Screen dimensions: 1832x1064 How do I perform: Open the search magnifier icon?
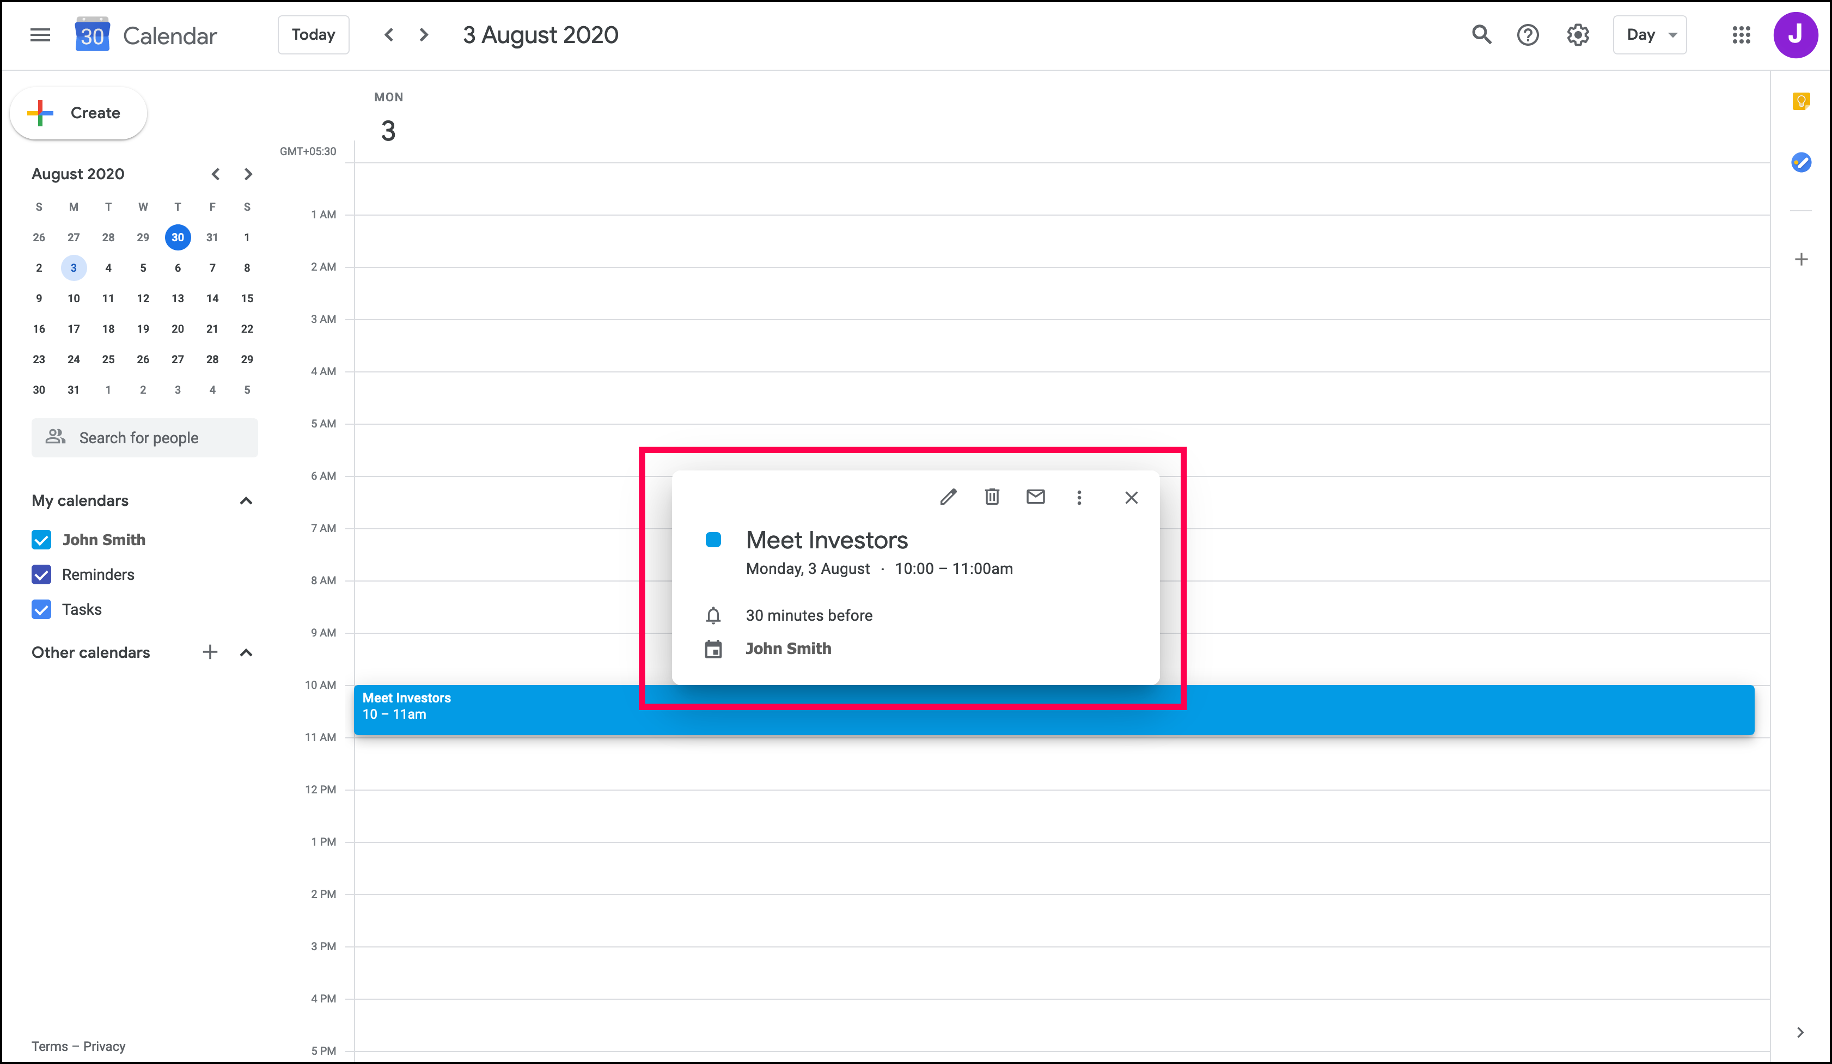[x=1481, y=35]
